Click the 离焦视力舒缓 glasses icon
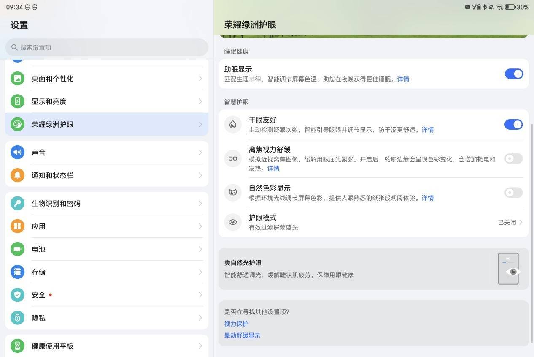Viewport: 534px width, 357px height. point(233,159)
